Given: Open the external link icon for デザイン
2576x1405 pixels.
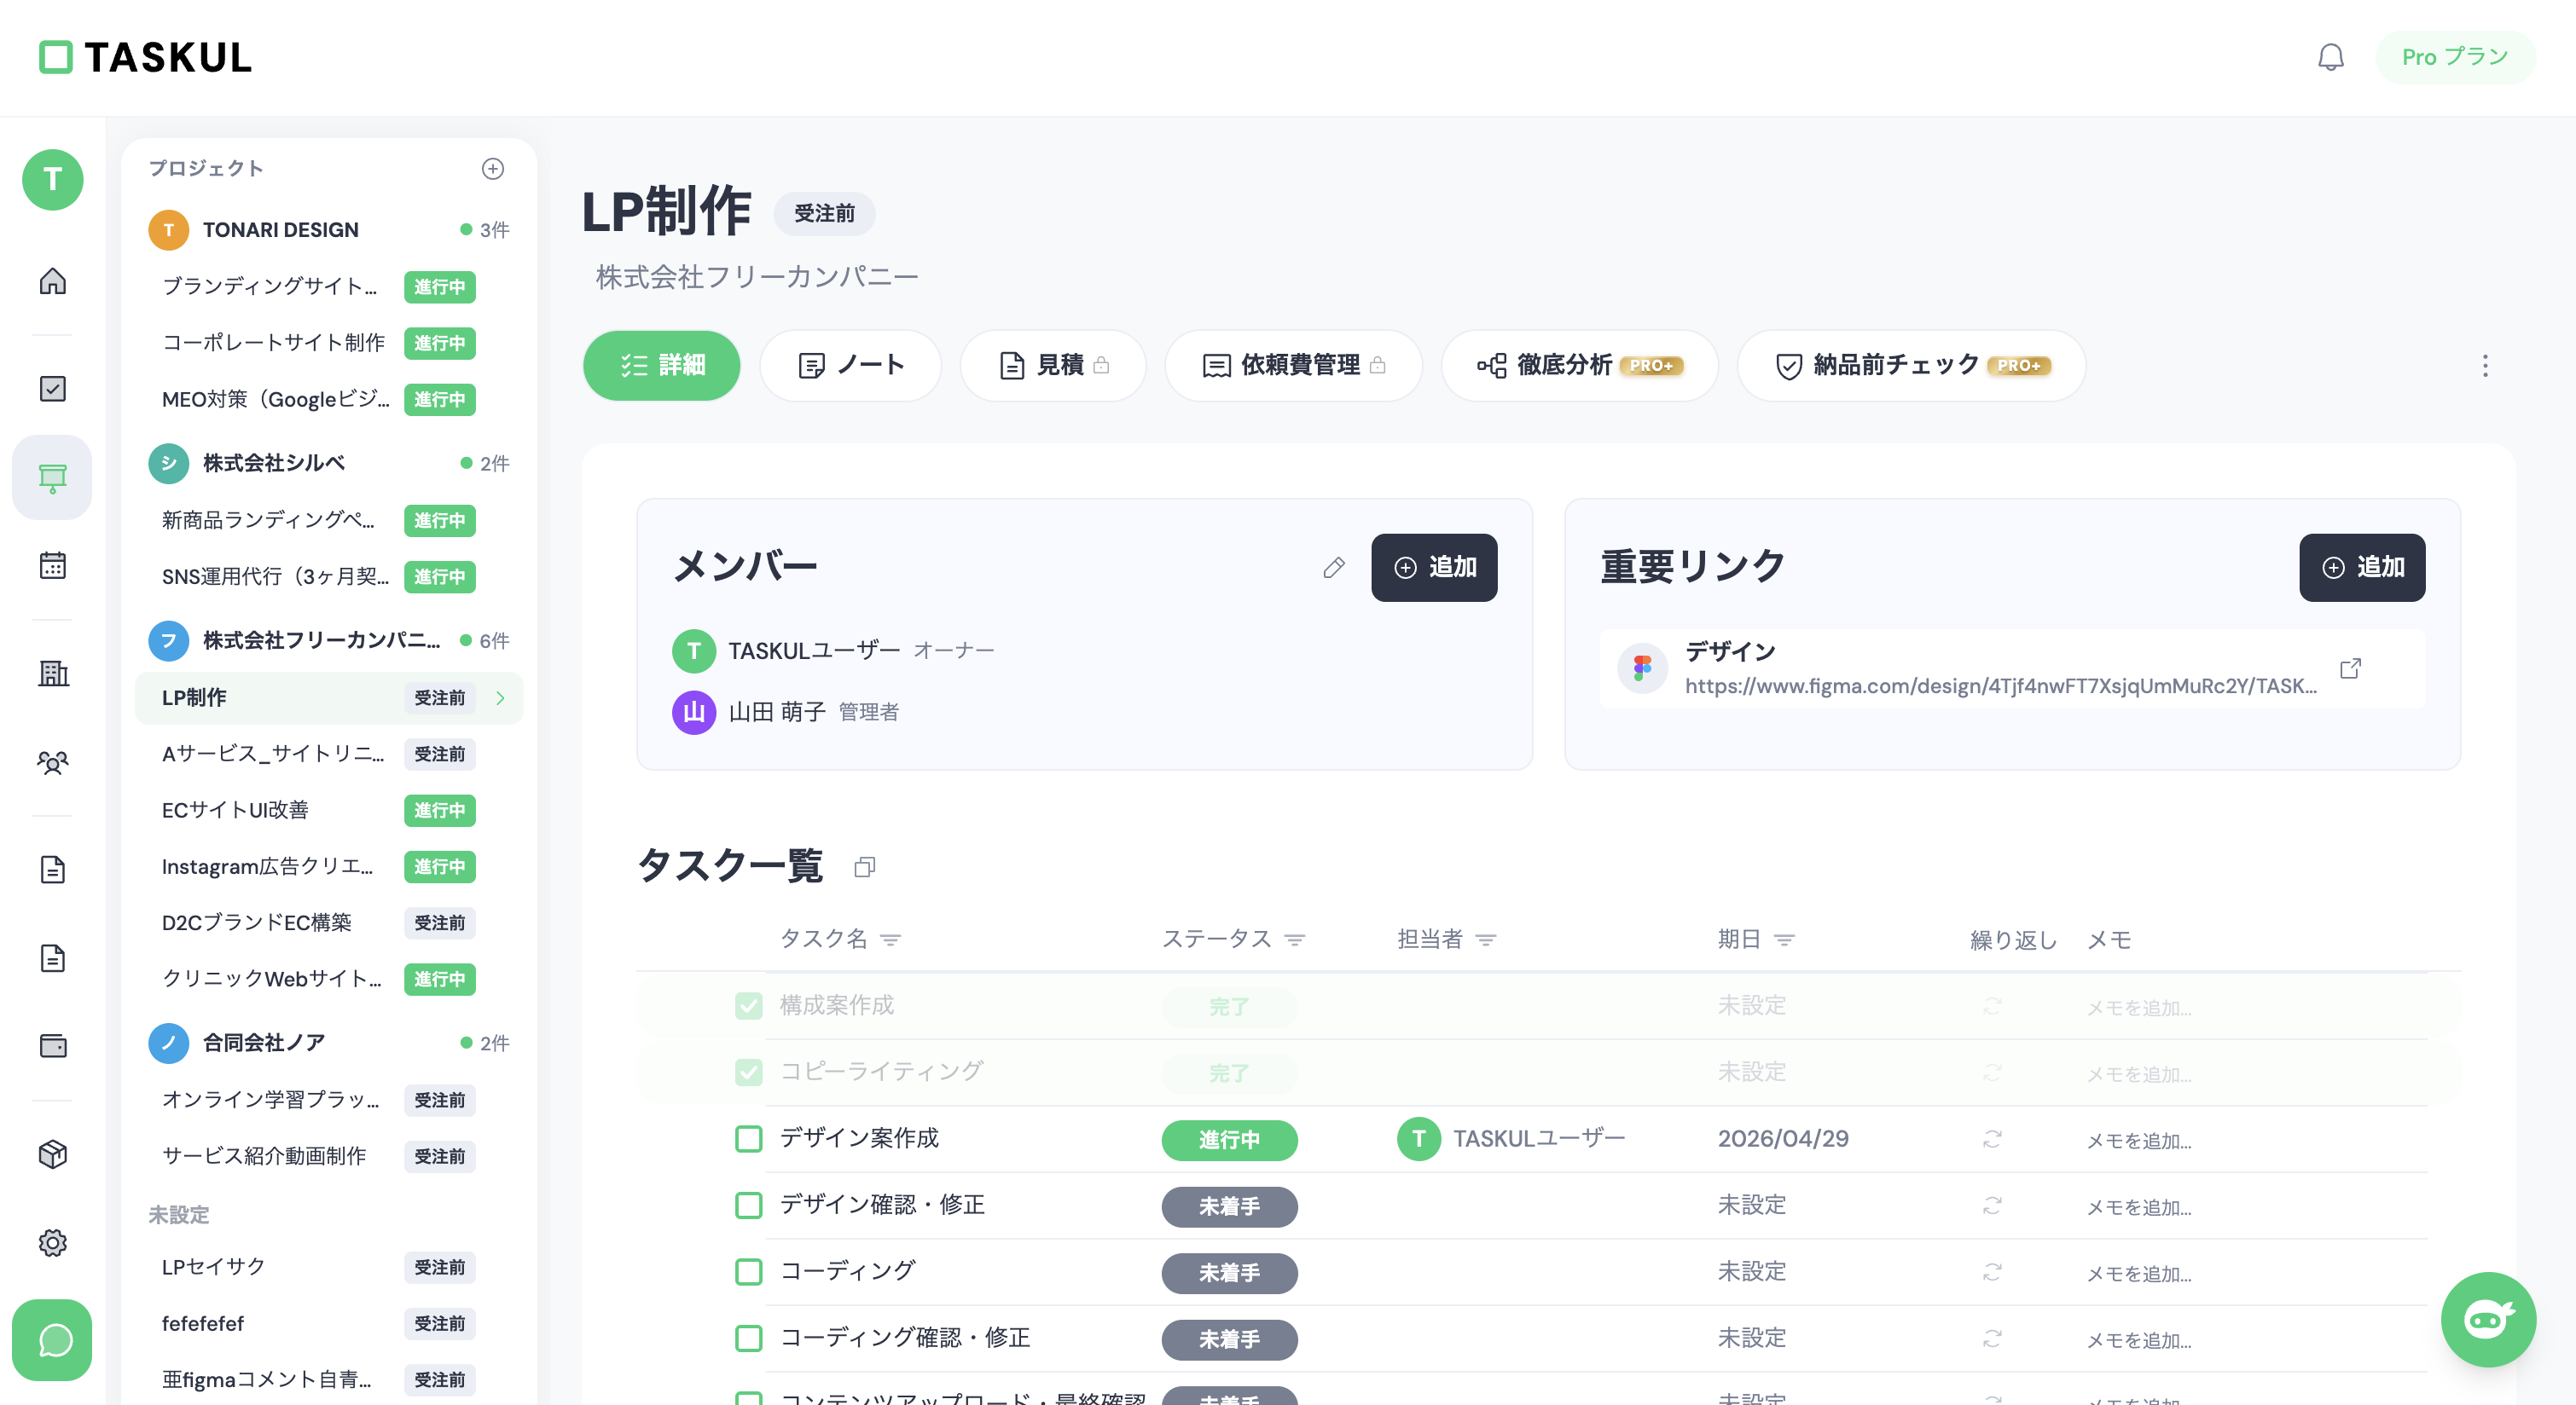Looking at the screenshot, I should (2350, 668).
